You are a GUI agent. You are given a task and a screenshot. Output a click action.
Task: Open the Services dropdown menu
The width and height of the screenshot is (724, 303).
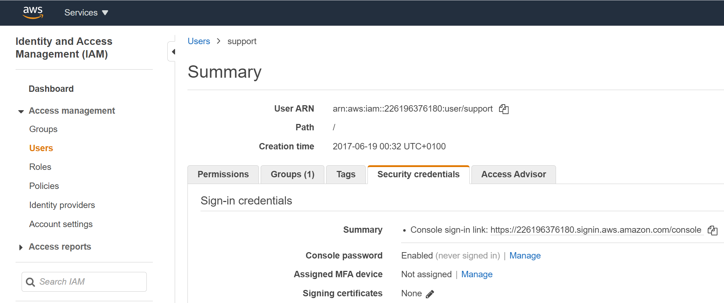tap(86, 13)
